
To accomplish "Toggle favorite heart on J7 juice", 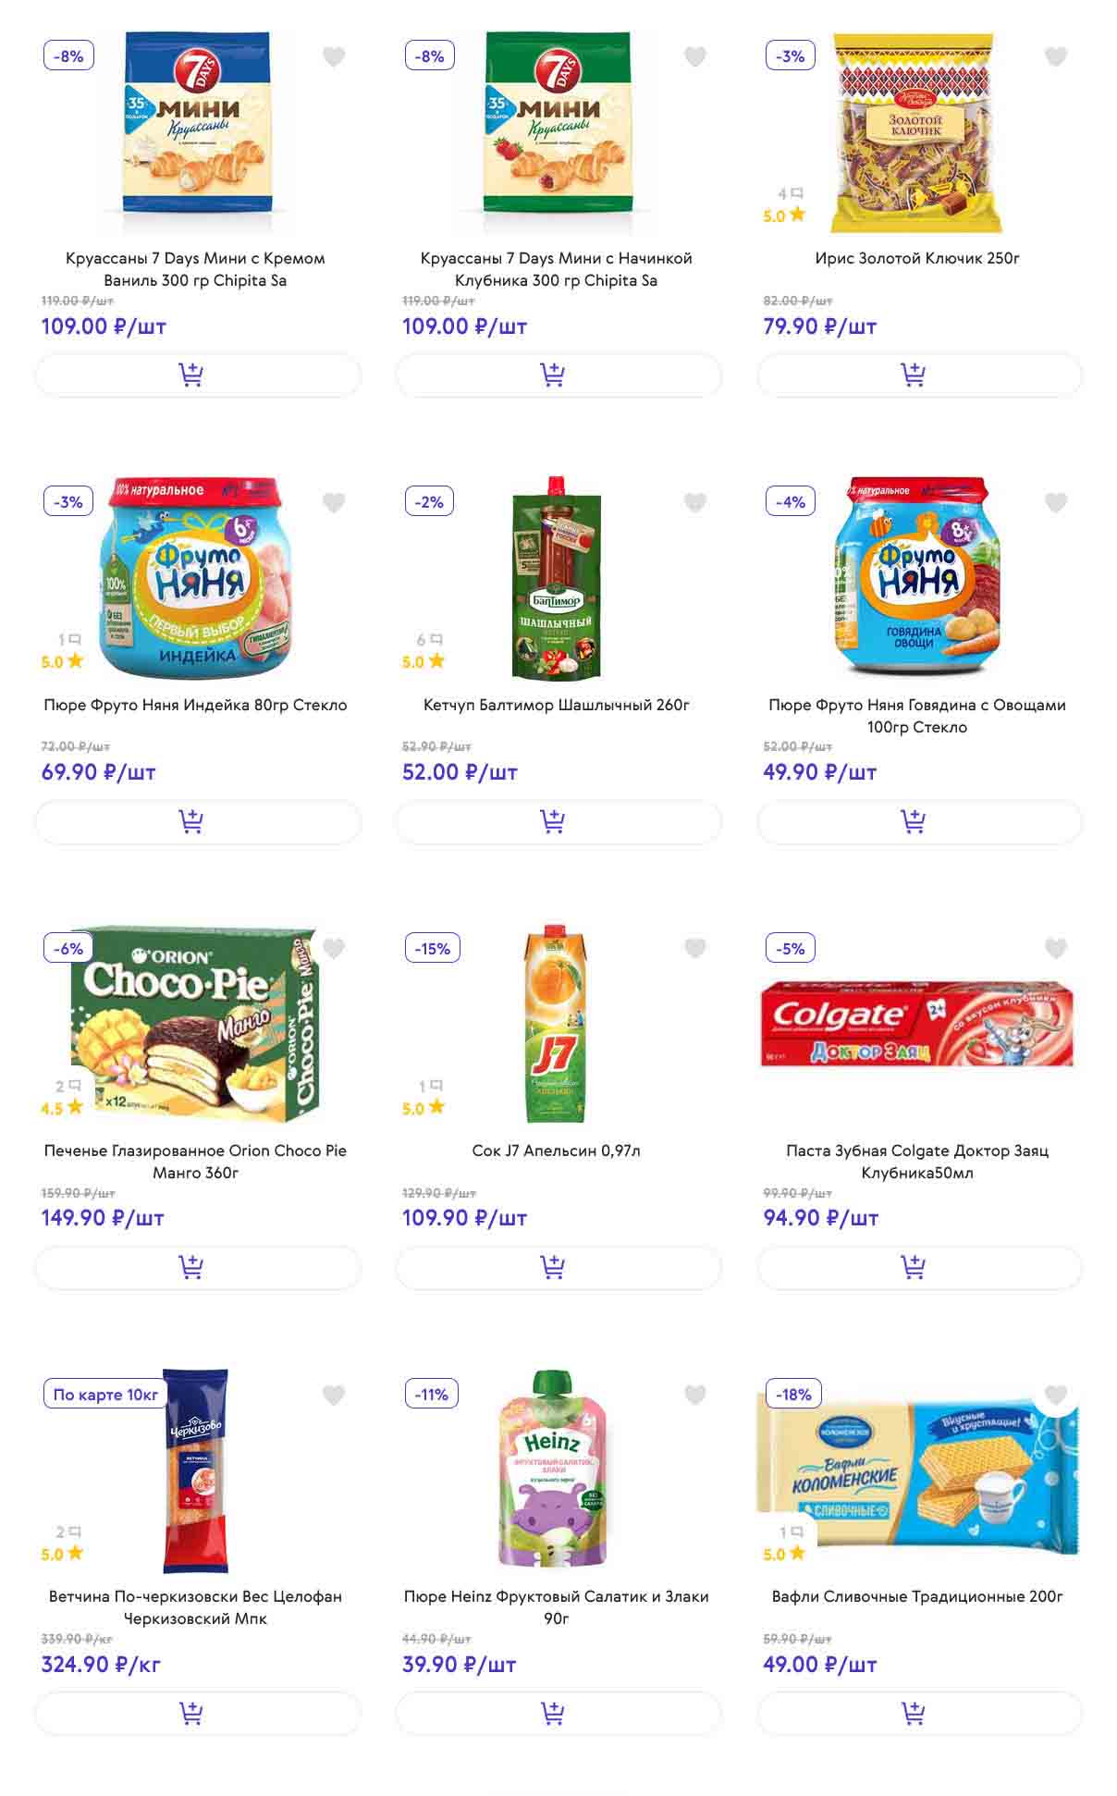I will [x=694, y=949].
